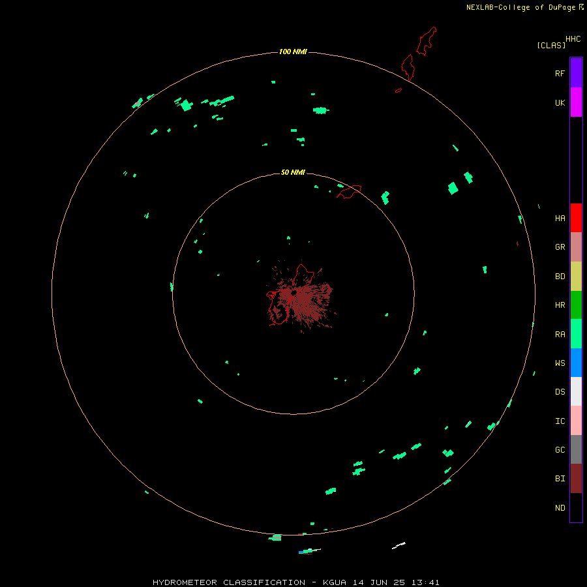
Task: Click the Hydrometeor Classification KGUA title caption
Action: 295,582
